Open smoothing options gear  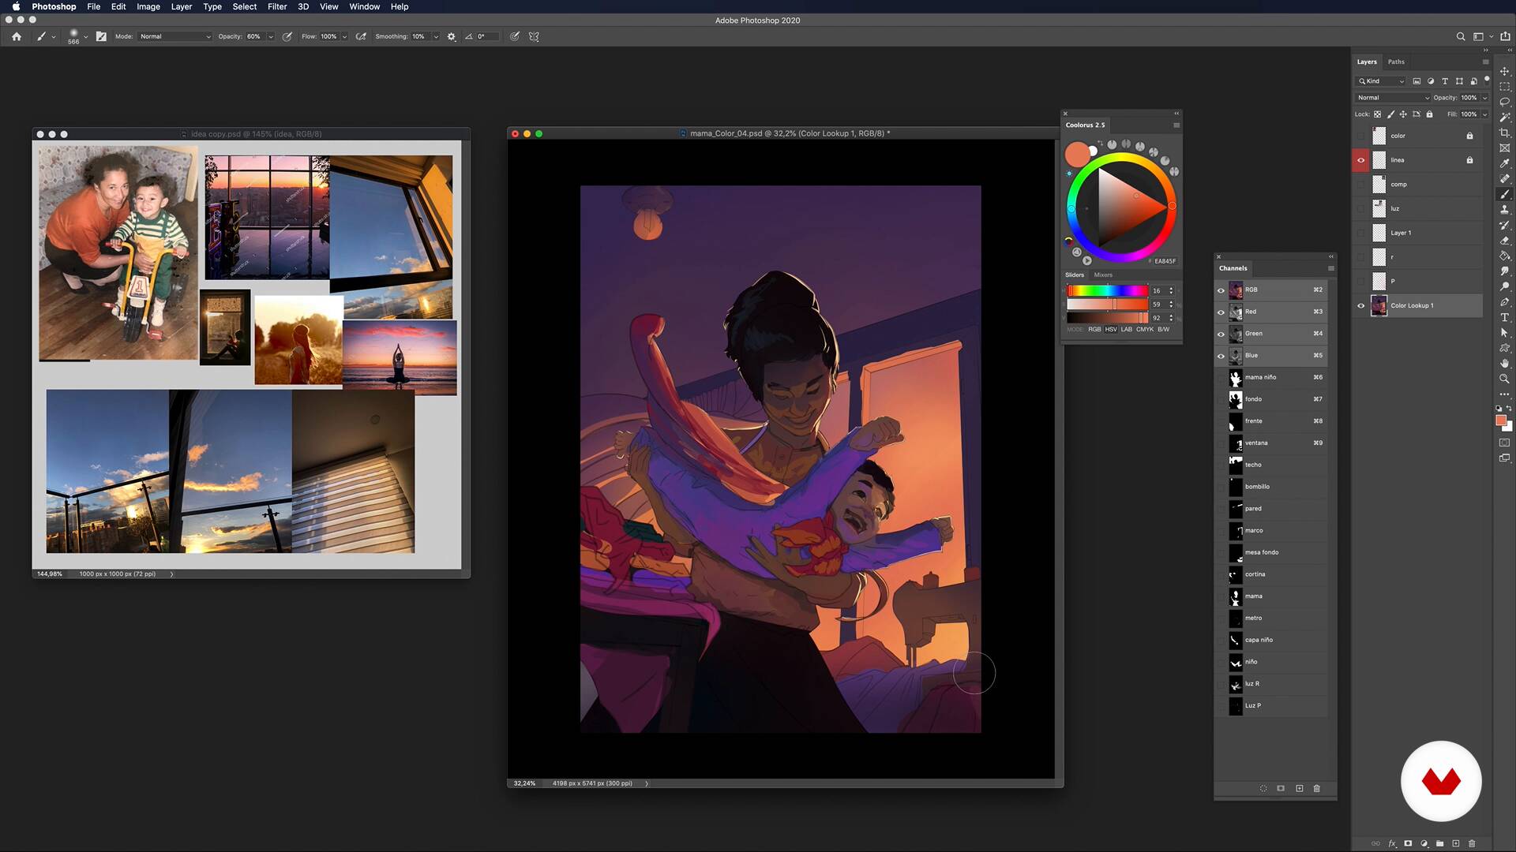pos(452,36)
